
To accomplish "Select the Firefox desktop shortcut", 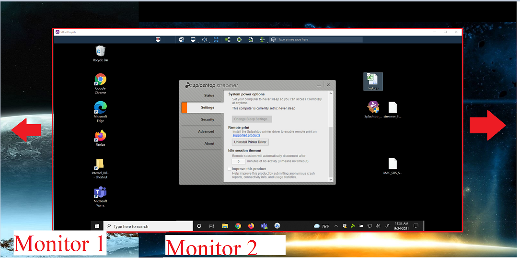I will coord(101,138).
